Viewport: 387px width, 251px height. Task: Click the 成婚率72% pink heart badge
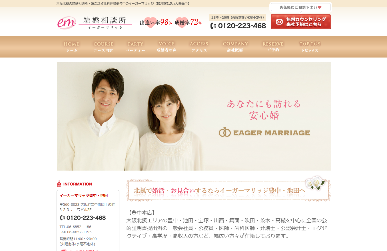[188, 22]
